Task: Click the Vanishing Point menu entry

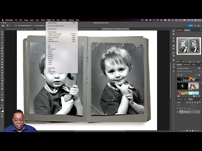Action: [x=62, y=42]
